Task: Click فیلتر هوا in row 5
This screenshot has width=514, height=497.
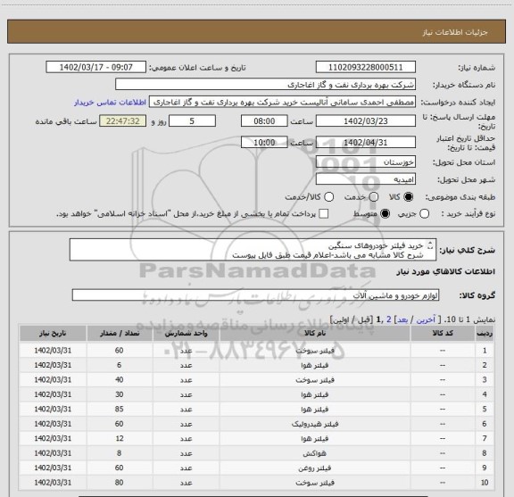Action: 315,410
